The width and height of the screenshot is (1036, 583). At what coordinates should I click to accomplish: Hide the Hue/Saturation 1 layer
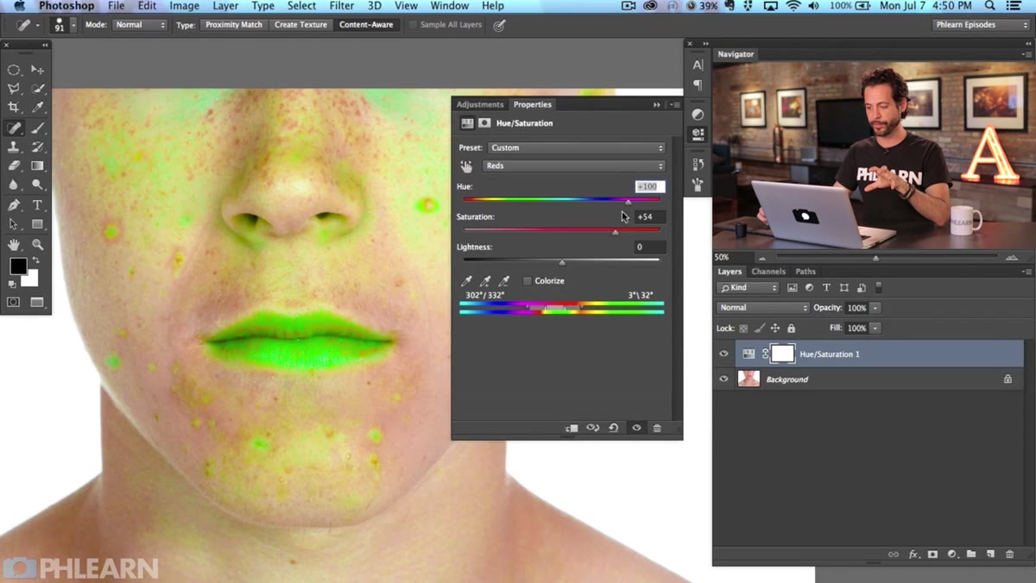[x=723, y=354]
